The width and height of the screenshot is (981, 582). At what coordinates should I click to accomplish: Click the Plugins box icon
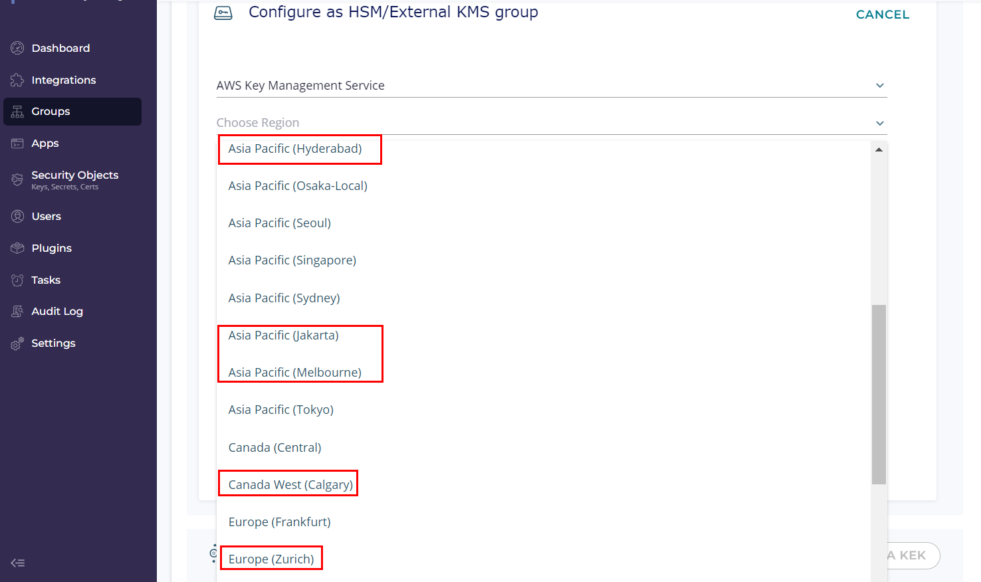(x=17, y=248)
